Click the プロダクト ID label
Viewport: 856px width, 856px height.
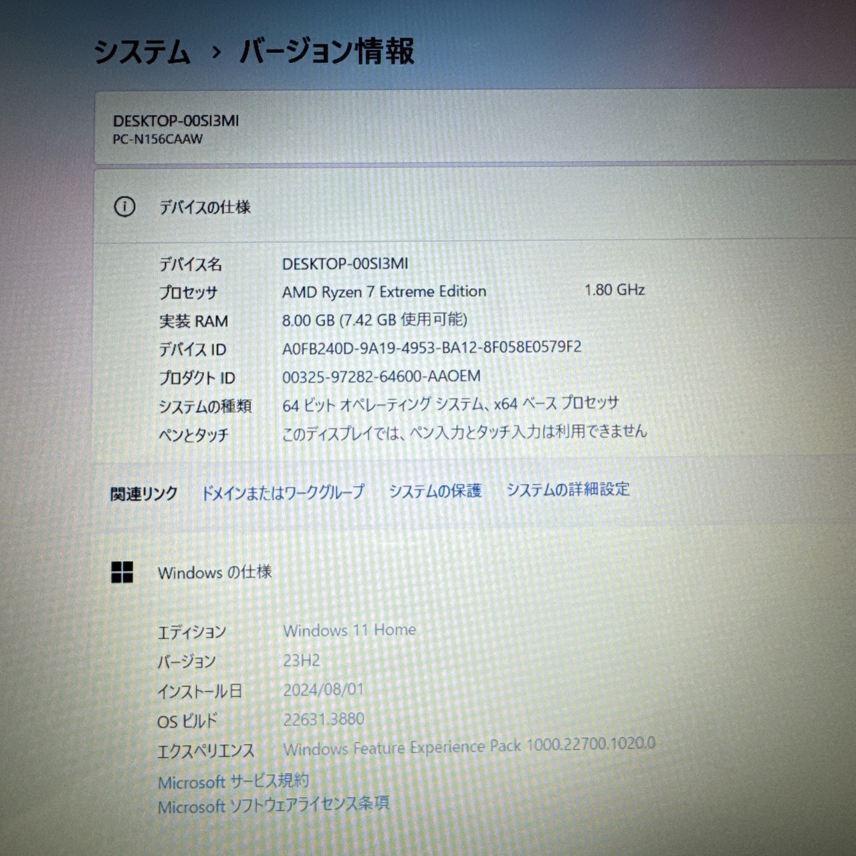tap(197, 378)
